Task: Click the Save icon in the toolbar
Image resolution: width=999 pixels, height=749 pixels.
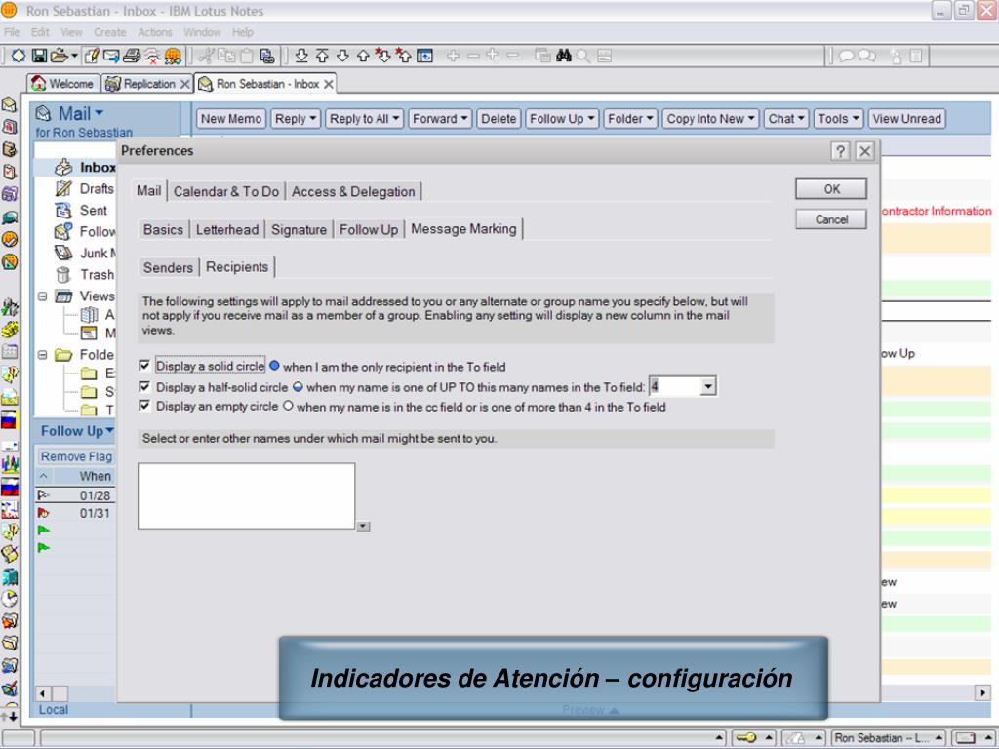Action: pyautogui.click(x=39, y=56)
